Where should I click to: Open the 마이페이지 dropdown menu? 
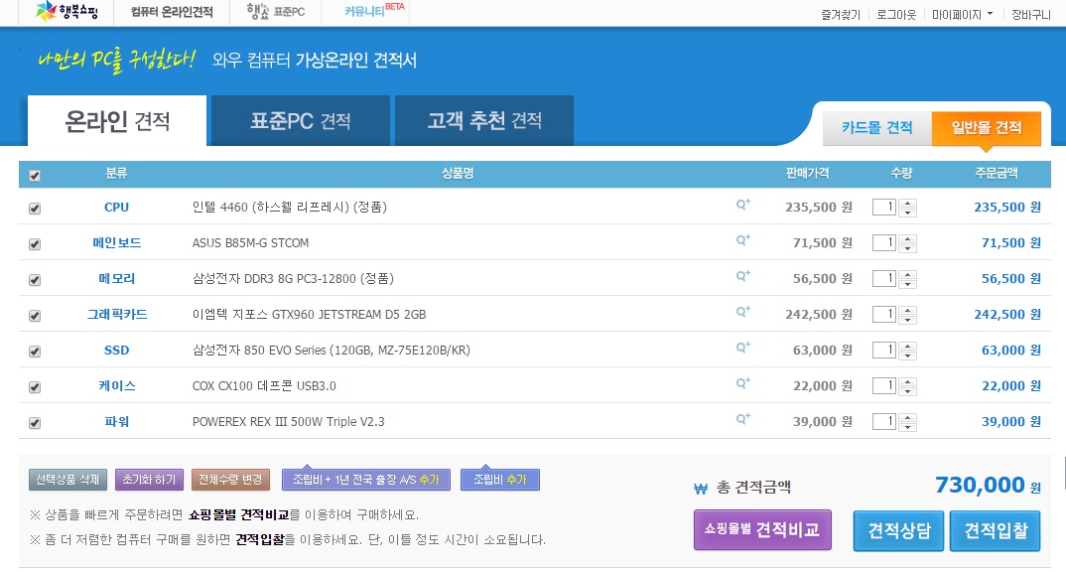coord(962,15)
